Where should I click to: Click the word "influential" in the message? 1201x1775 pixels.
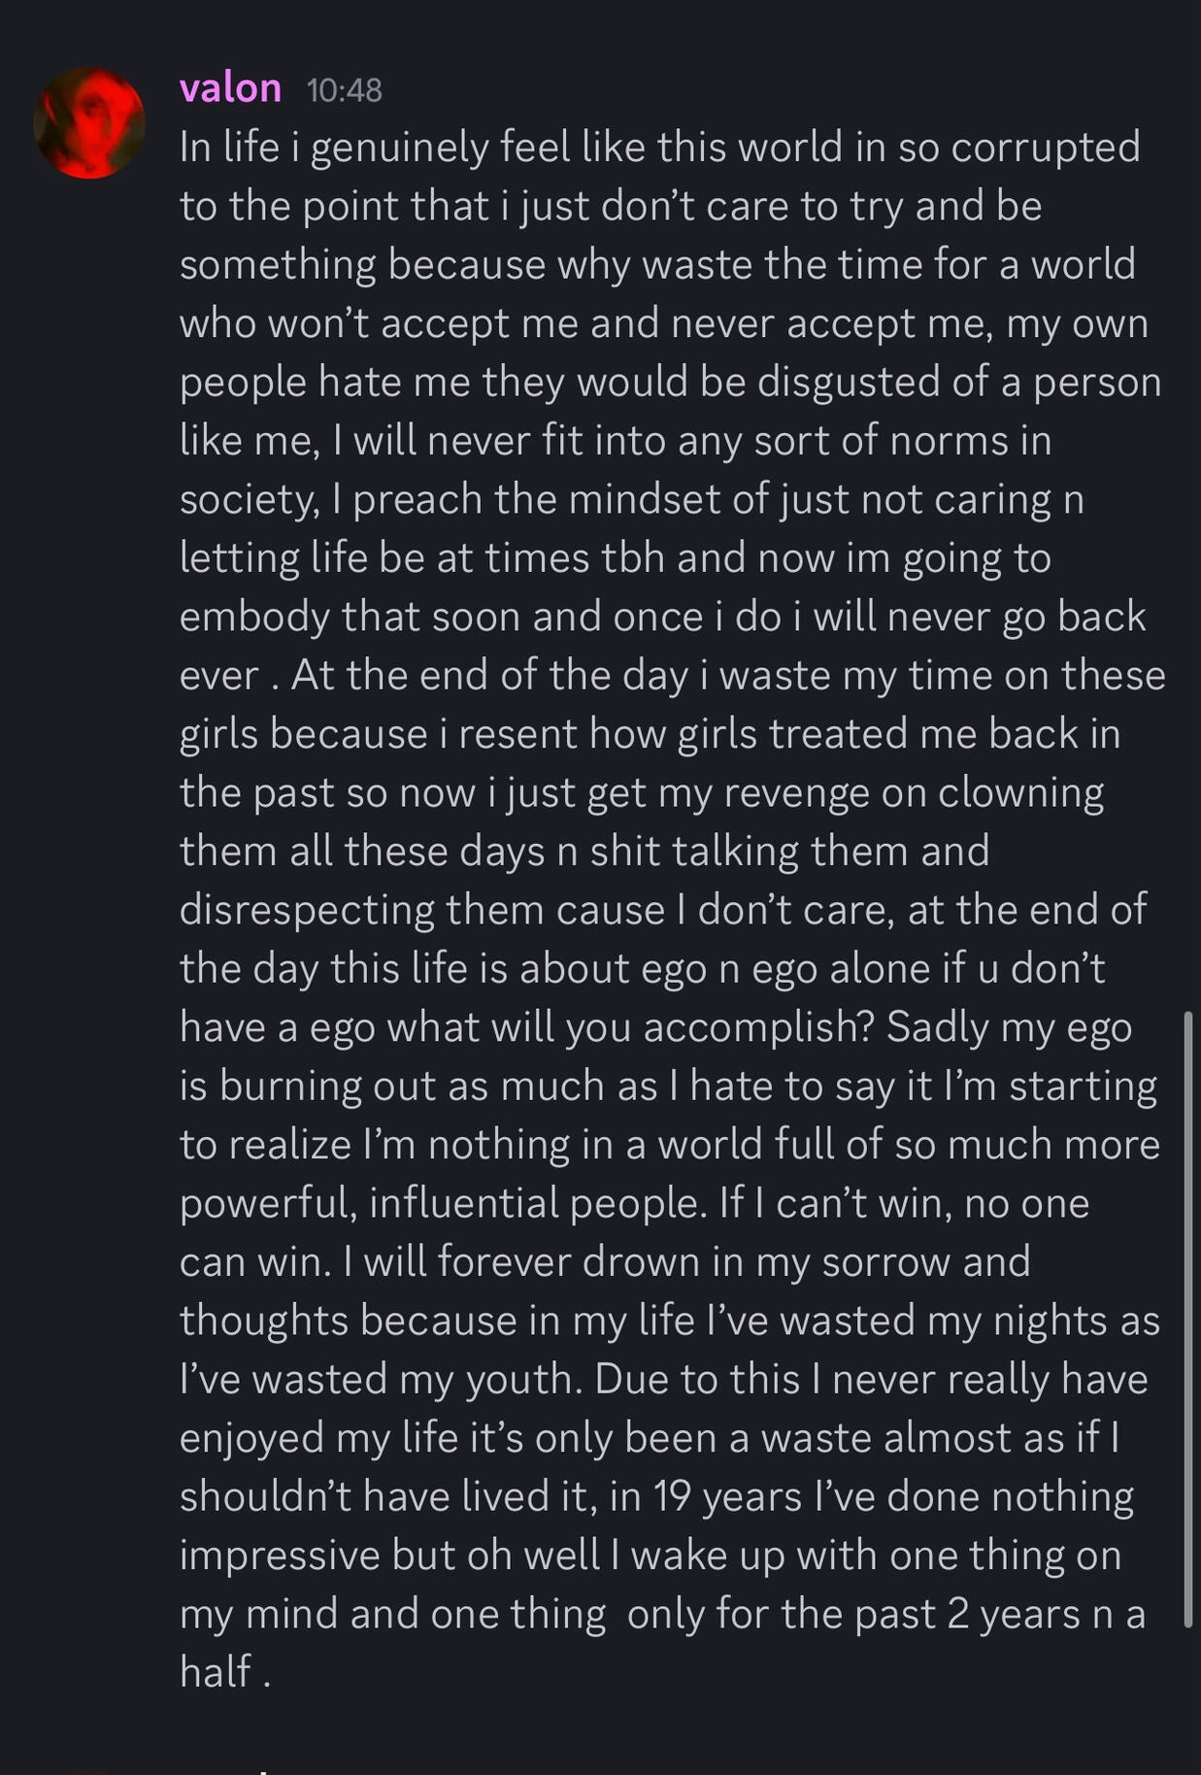click(x=463, y=1204)
